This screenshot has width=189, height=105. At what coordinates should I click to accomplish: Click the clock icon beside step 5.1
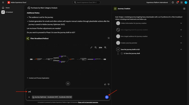pyautogui.click(x=122, y=54)
